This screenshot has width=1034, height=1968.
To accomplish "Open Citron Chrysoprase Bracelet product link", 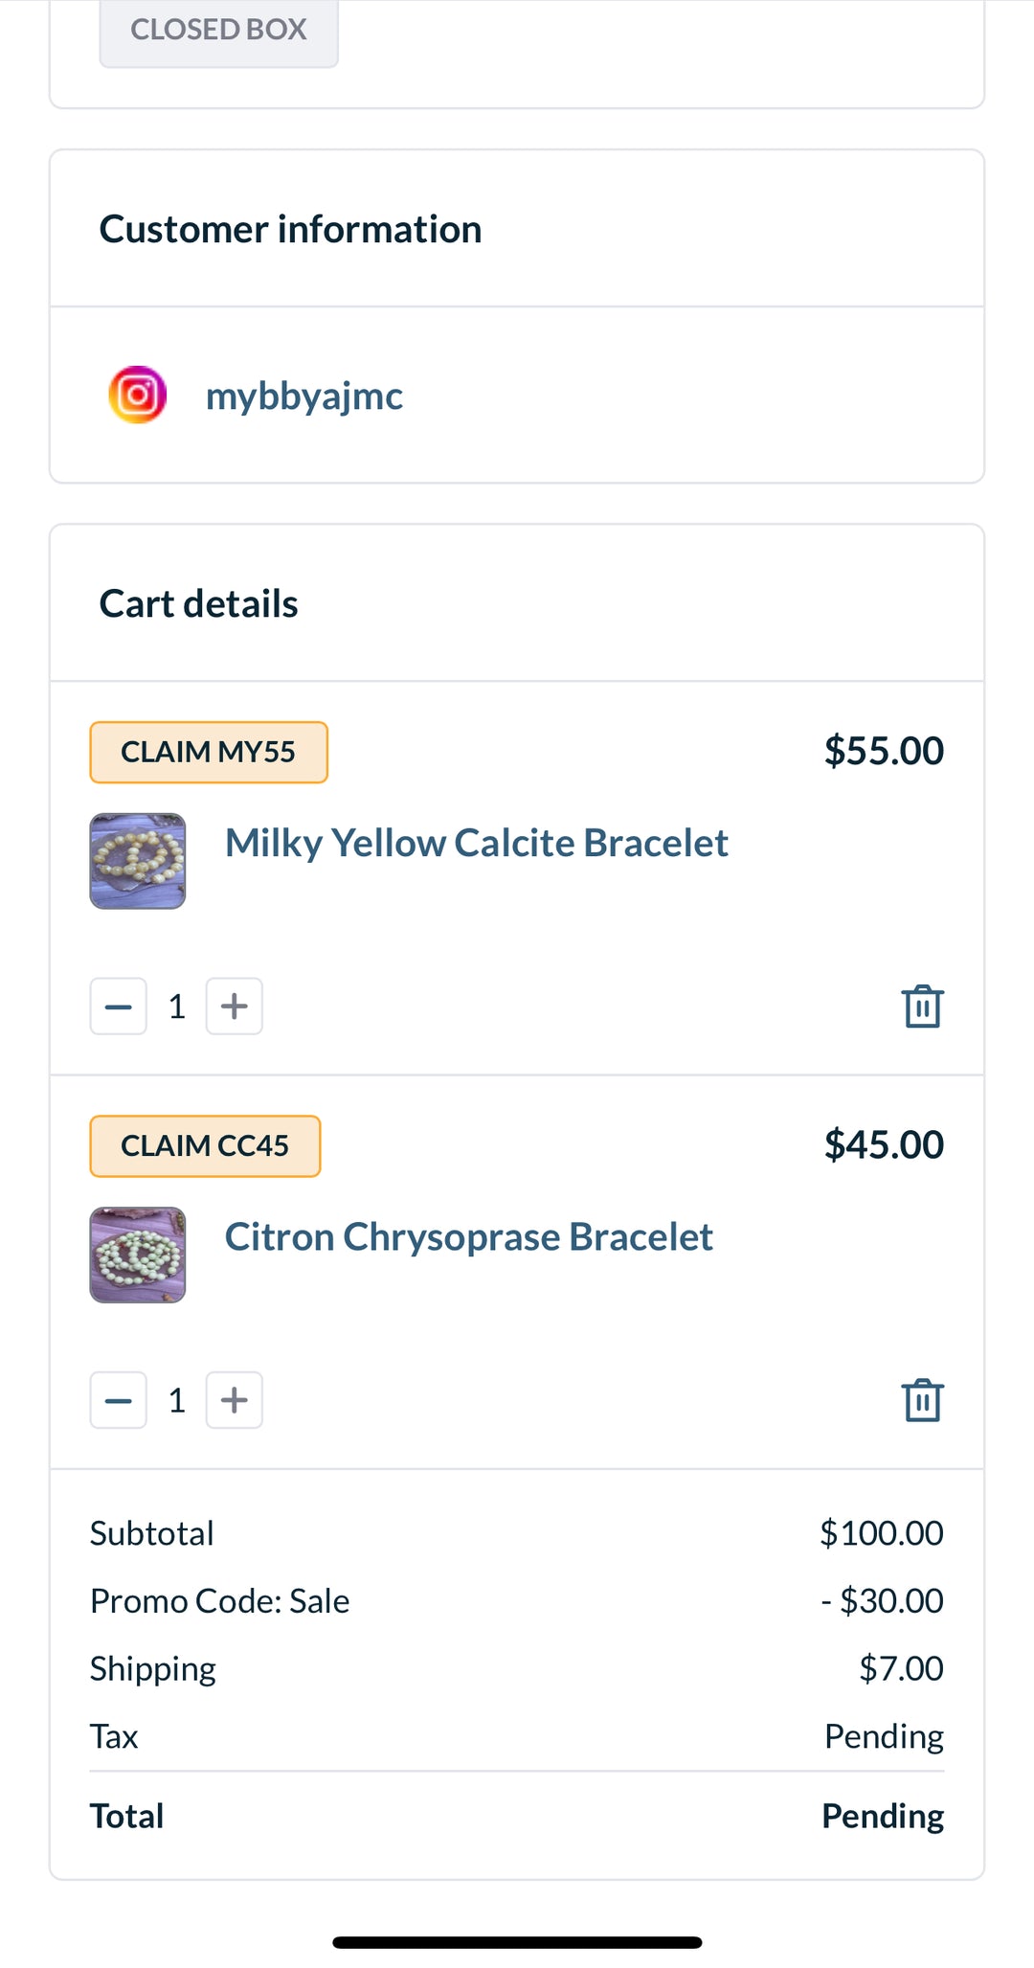I will pos(469,1236).
